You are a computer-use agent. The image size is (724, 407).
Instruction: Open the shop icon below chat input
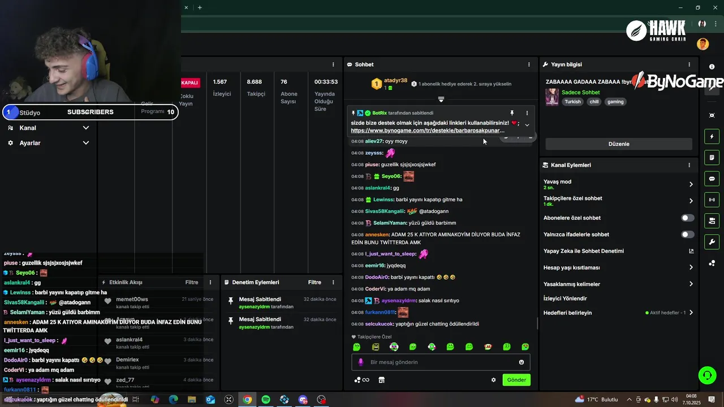381,380
